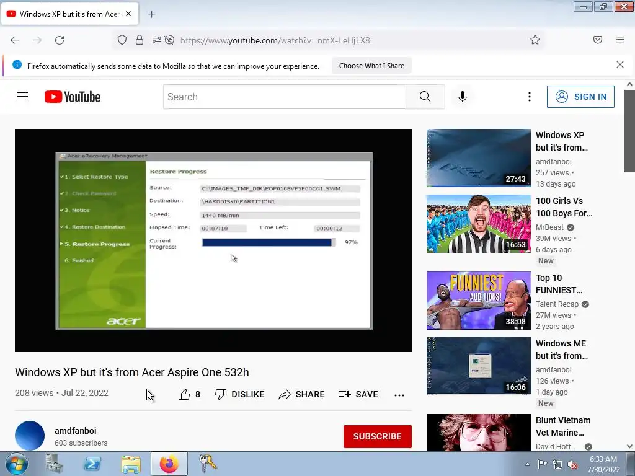Click the 'Blunt Vietnam Vet Marine…' title
The height and width of the screenshot is (476, 635).
pos(563,426)
